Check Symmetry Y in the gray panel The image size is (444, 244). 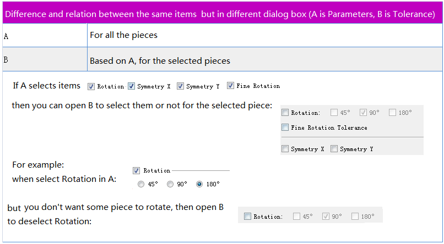pos(334,149)
